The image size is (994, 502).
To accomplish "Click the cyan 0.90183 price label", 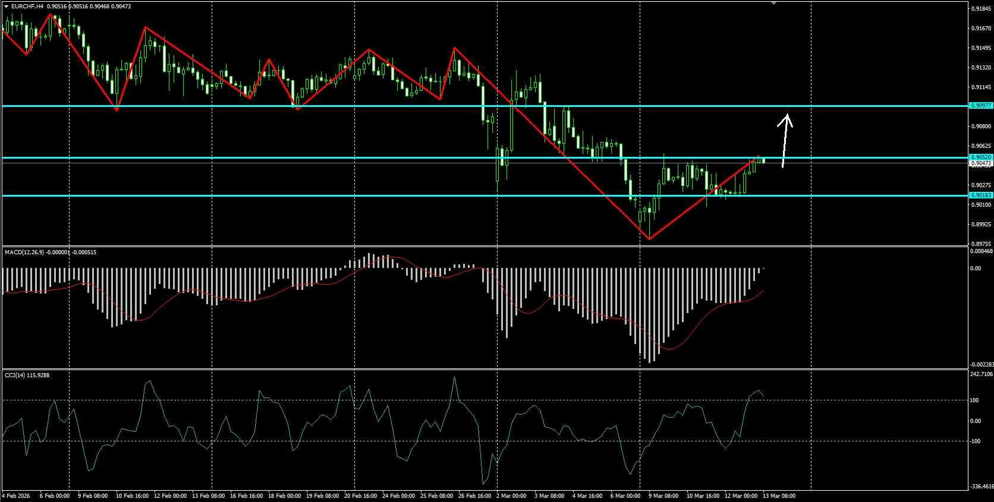I will 980,195.
